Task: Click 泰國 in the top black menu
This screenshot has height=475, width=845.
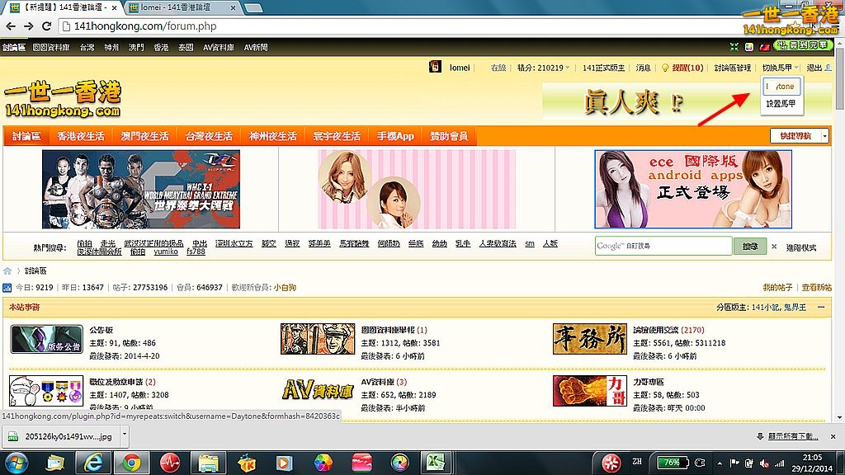Action: click(x=186, y=47)
